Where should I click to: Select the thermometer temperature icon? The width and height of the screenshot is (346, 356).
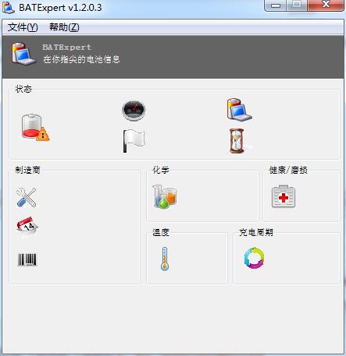[165, 259]
